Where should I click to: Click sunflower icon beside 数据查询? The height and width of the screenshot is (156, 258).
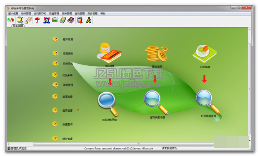pyautogui.click(x=55, y=124)
